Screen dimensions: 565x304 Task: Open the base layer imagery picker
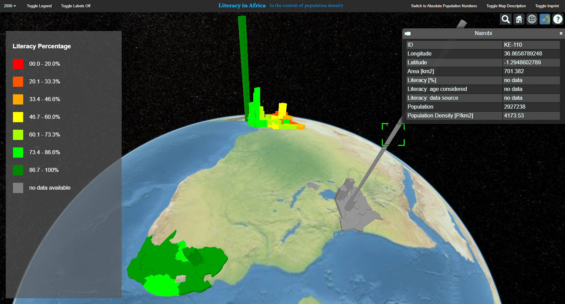tap(545, 19)
